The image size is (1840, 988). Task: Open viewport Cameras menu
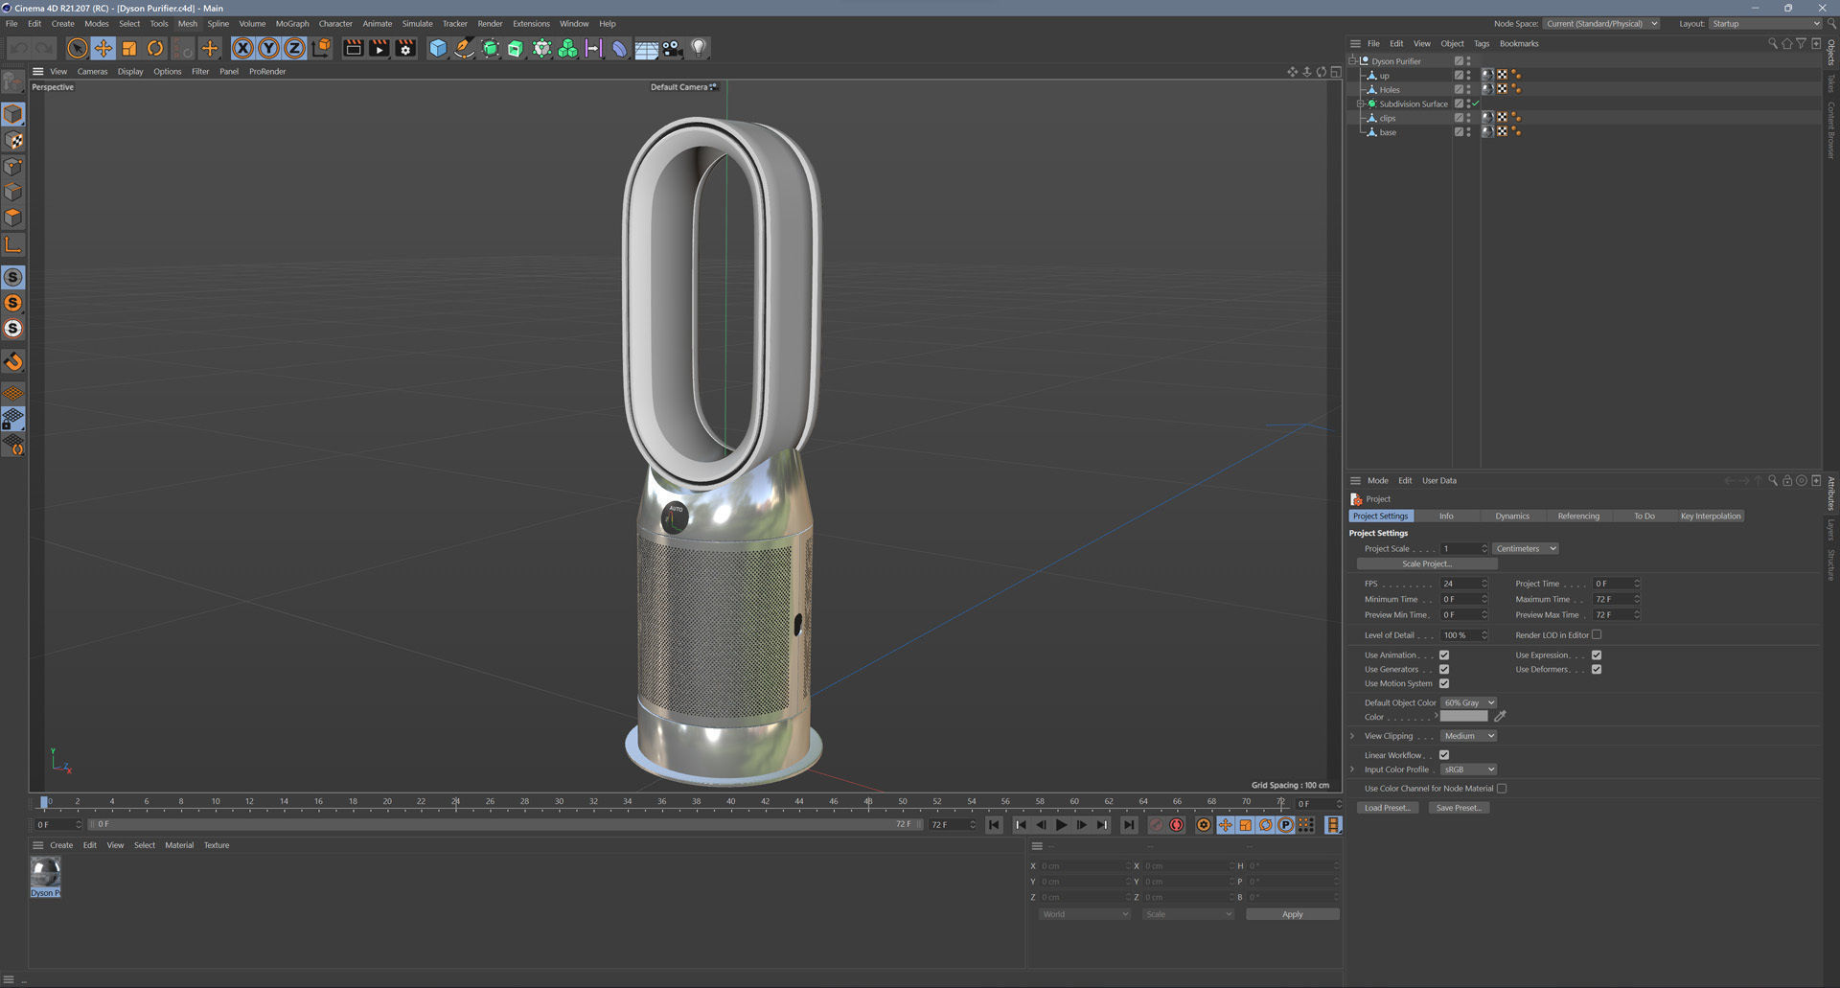pyautogui.click(x=92, y=72)
